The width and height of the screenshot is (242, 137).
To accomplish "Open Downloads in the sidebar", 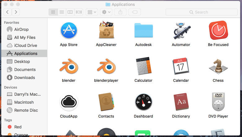I will pyautogui.click(x=24, y=77).
